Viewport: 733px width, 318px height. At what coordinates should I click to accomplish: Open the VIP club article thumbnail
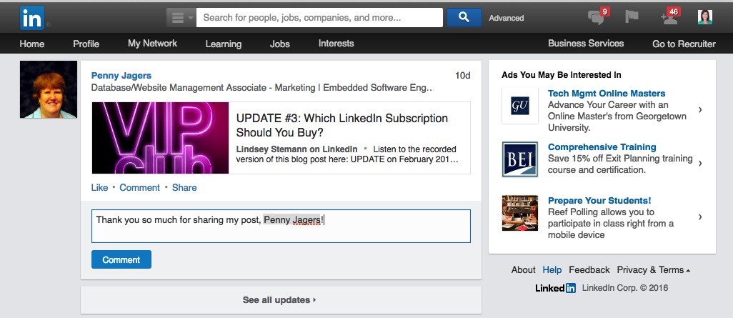click(x=160, y=138)
